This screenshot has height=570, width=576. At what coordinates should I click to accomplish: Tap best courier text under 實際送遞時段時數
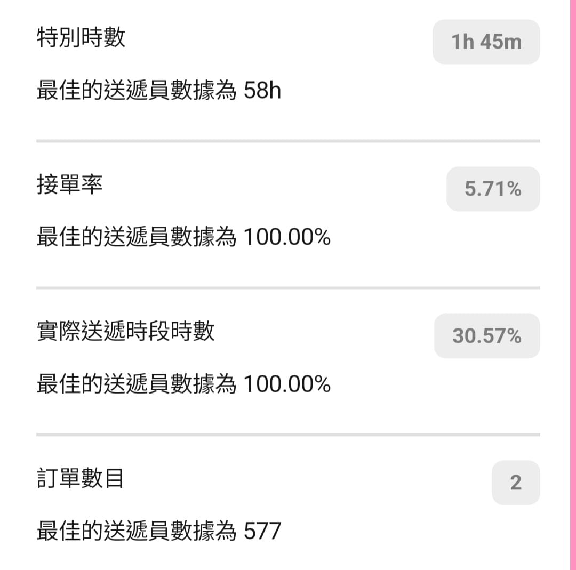click(x=183, y=384)
